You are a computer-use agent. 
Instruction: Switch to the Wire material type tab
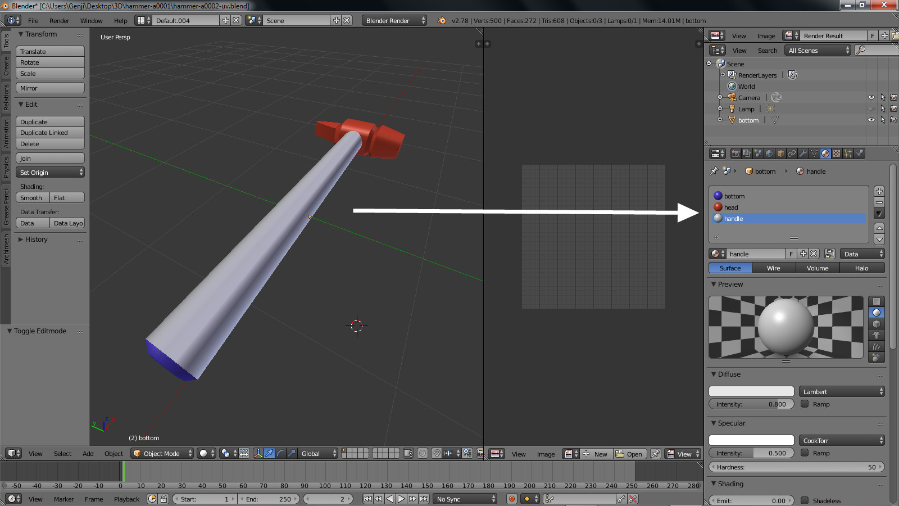tap(774, 268)
